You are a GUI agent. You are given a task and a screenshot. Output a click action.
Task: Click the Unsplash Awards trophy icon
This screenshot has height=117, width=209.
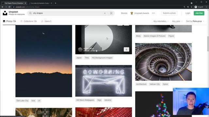tap(132, 13)
